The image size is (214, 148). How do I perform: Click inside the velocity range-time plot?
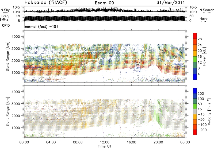pos(105,111)
